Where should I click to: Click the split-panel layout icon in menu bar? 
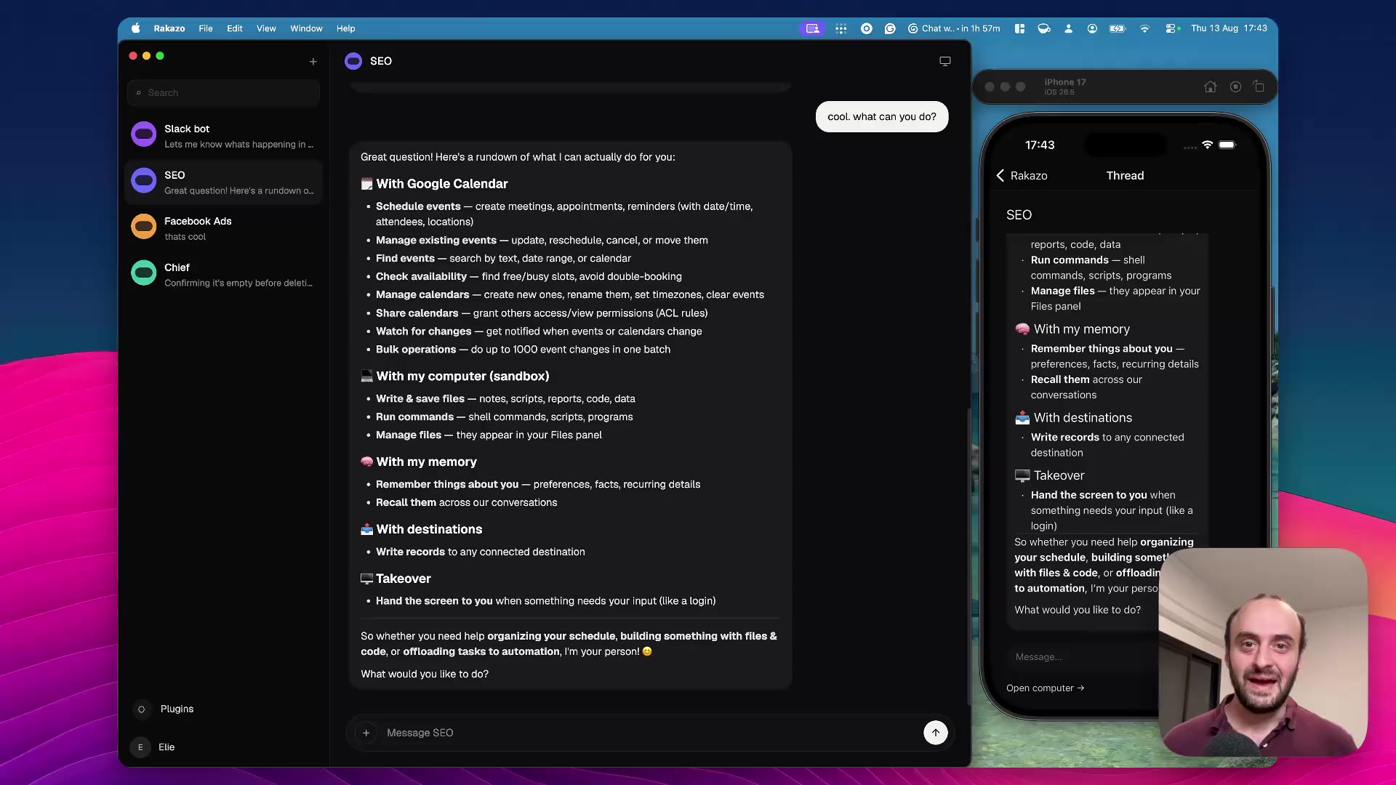coord(1019,28)
